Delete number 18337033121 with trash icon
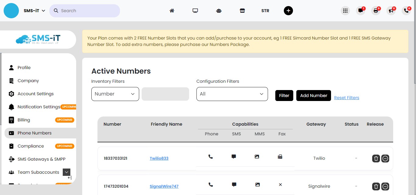This screenshot has height=195, width=416. [376, 158]
